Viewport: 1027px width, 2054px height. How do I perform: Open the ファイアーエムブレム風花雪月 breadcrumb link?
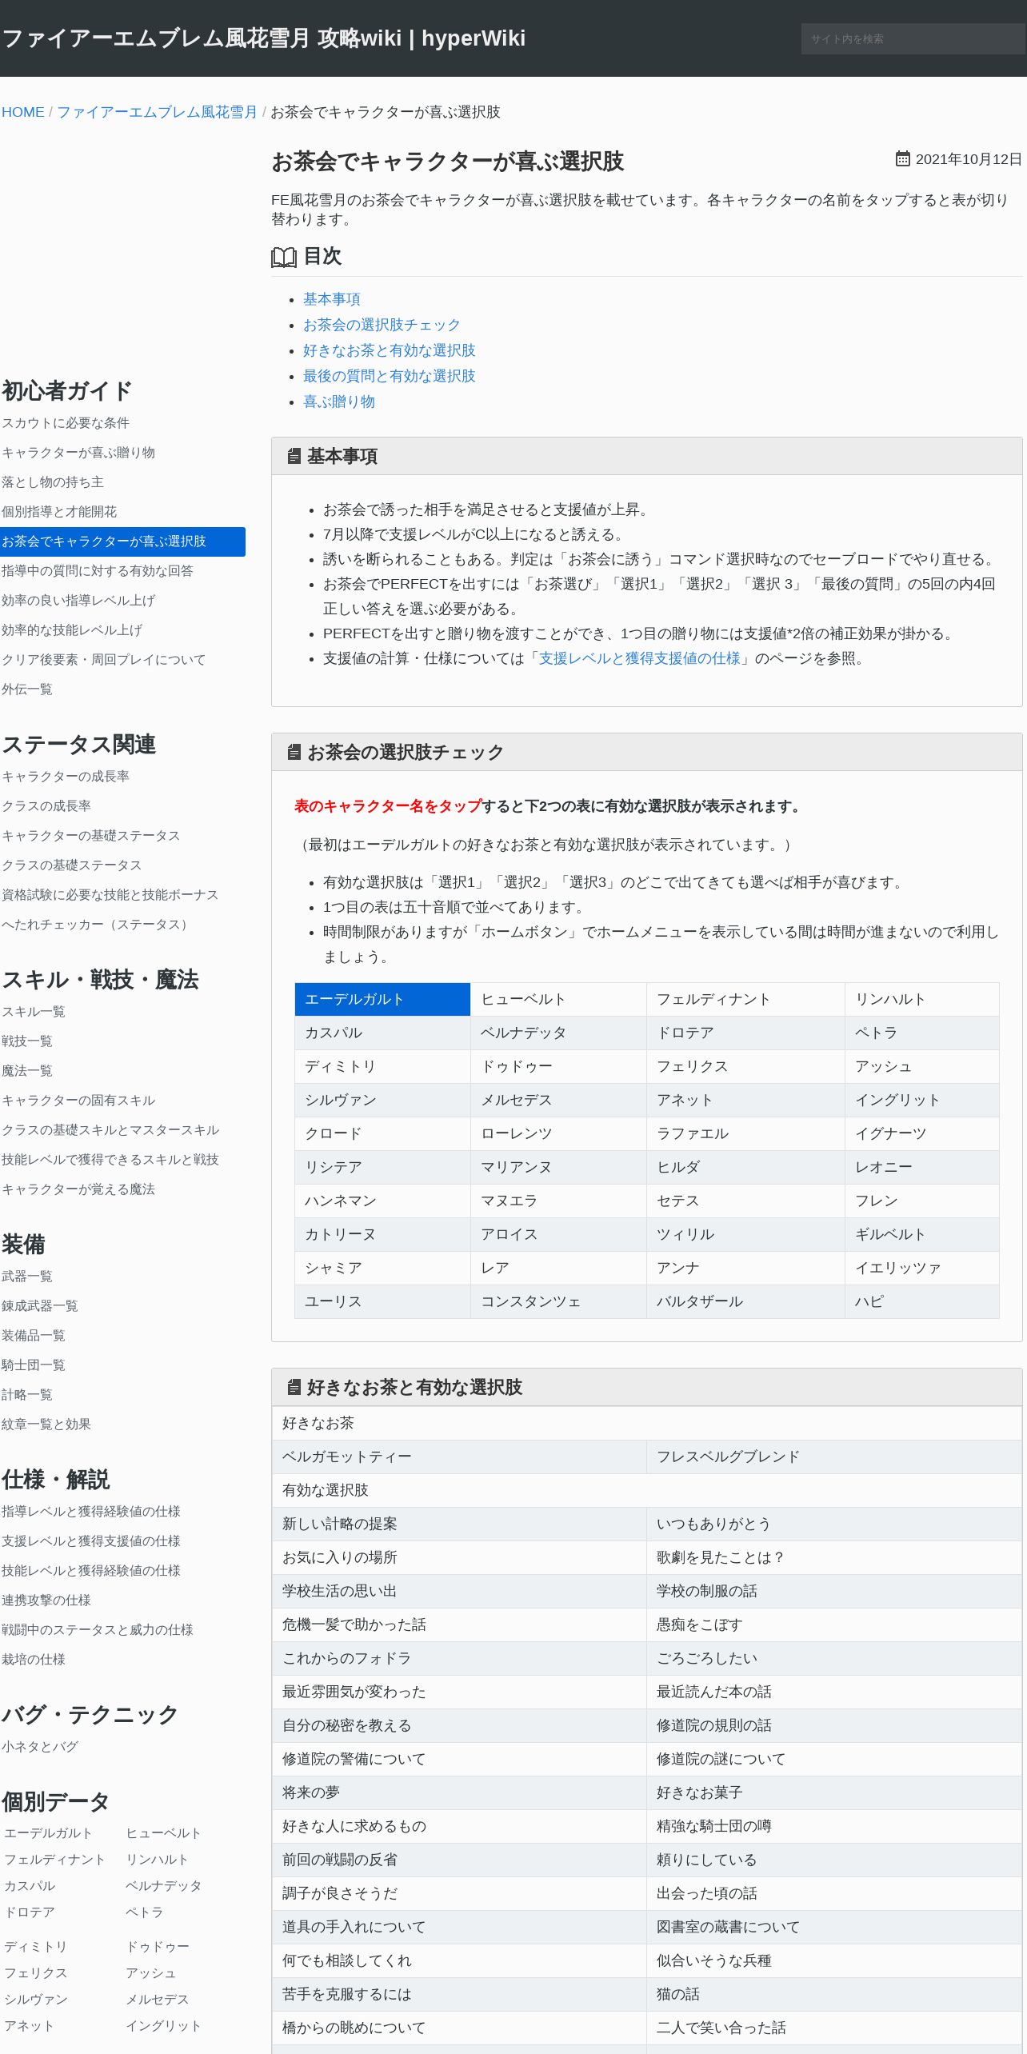[157, 112]
